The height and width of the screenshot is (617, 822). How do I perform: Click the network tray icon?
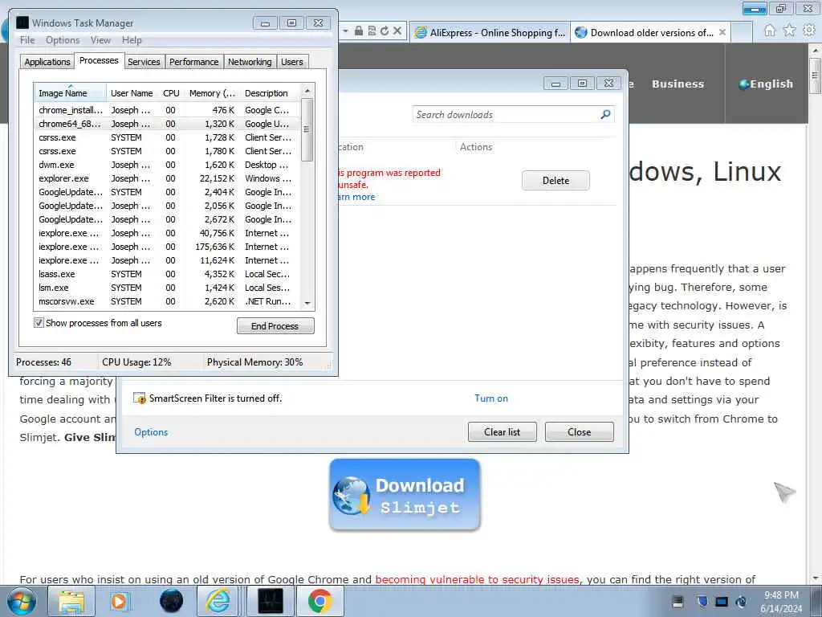[x=722, y=601]
